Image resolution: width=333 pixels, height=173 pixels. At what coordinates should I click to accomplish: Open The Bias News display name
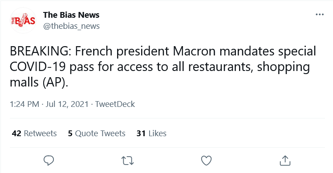click(71, 15)
